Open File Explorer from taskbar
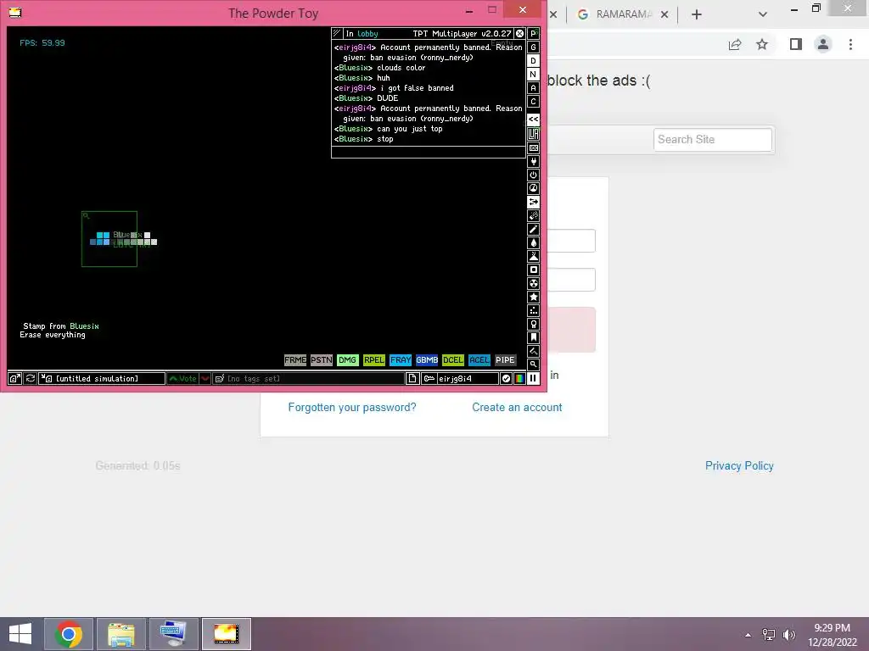 121,634
